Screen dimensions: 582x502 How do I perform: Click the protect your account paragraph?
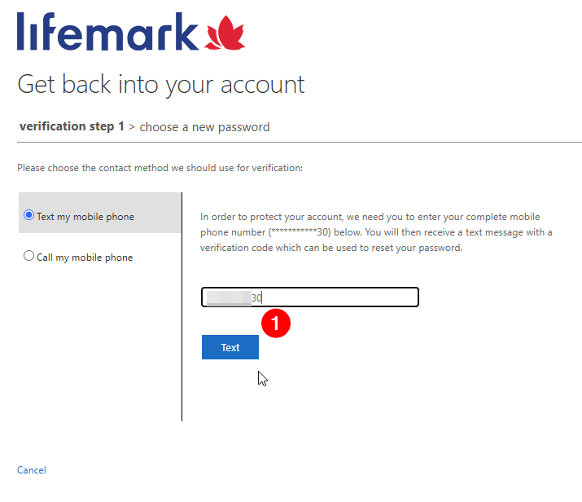point(376,232)
